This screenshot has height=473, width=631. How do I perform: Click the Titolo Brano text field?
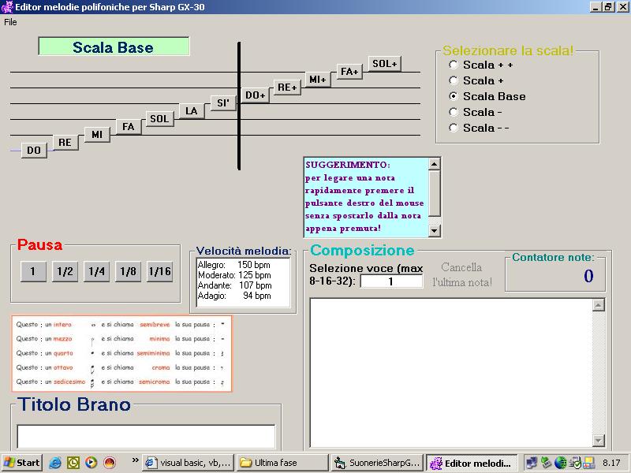tap(146, 436)
